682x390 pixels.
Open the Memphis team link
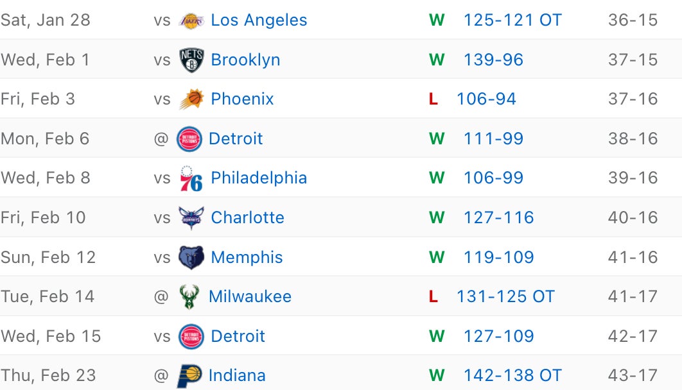tap(247, 258)
